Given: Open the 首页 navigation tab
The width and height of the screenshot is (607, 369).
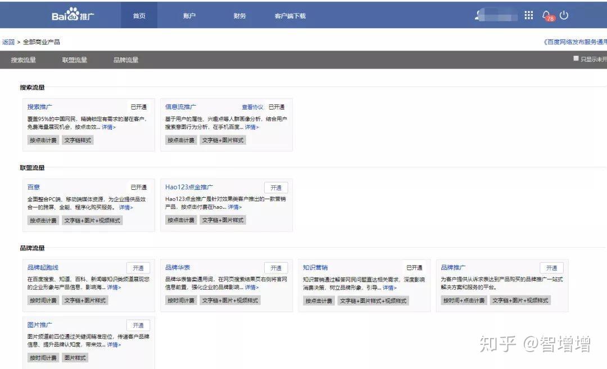Looking at the screenshot, I should coord(139,16).
